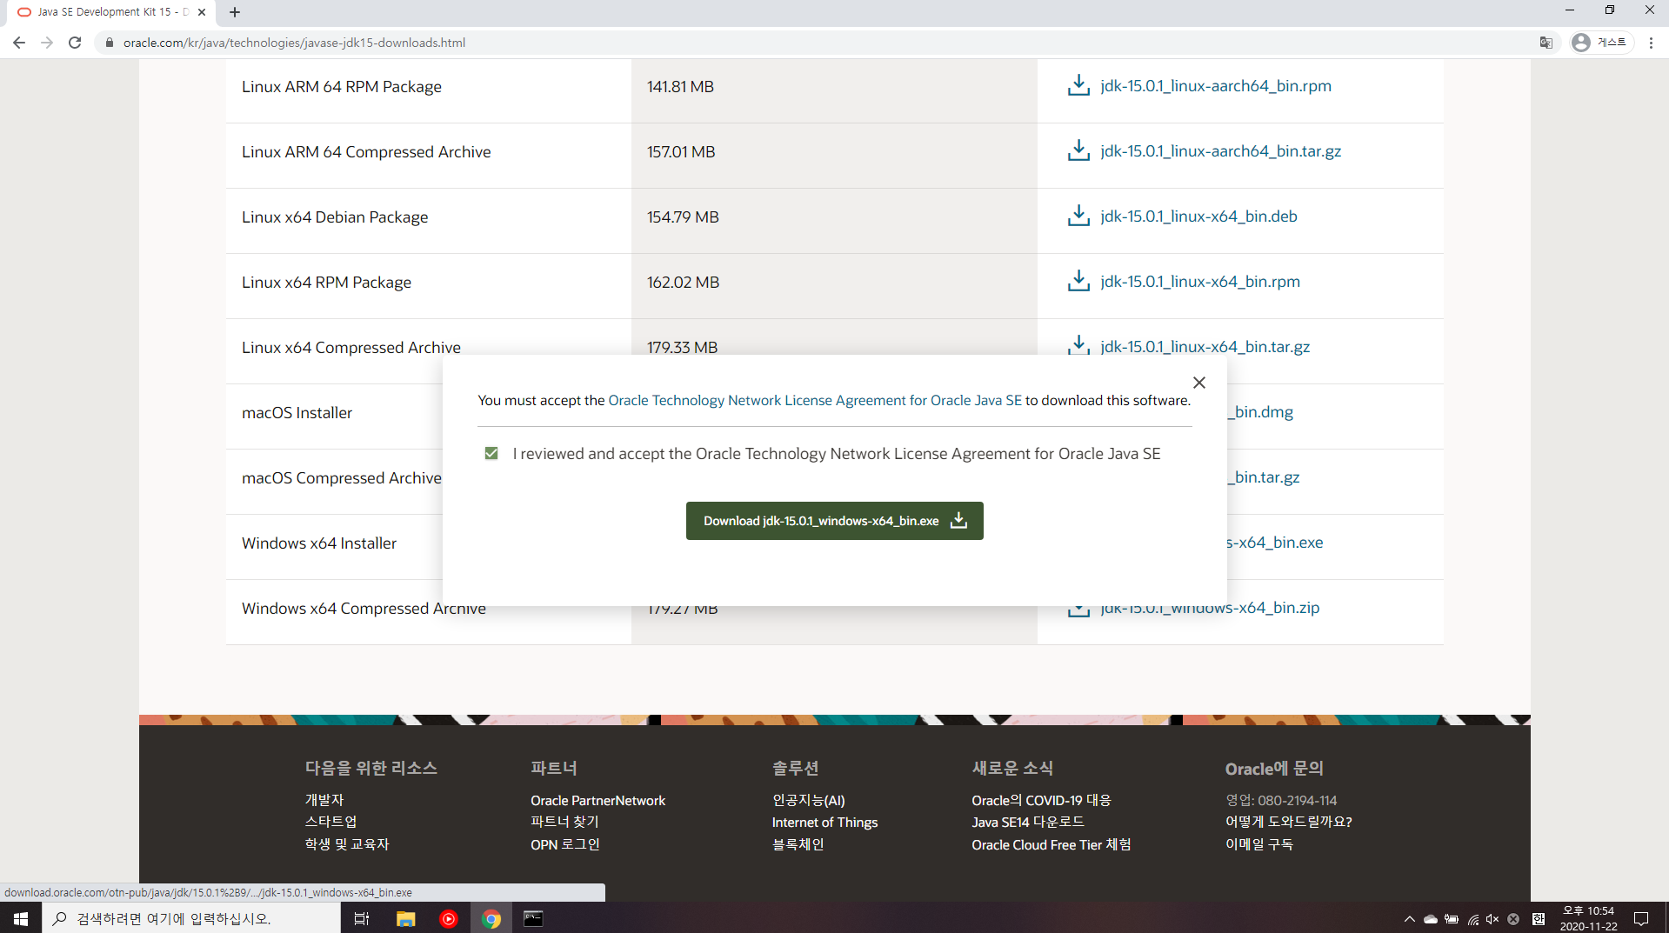Click the taskbar clock showing 10:54

(x=1589, y=918)
